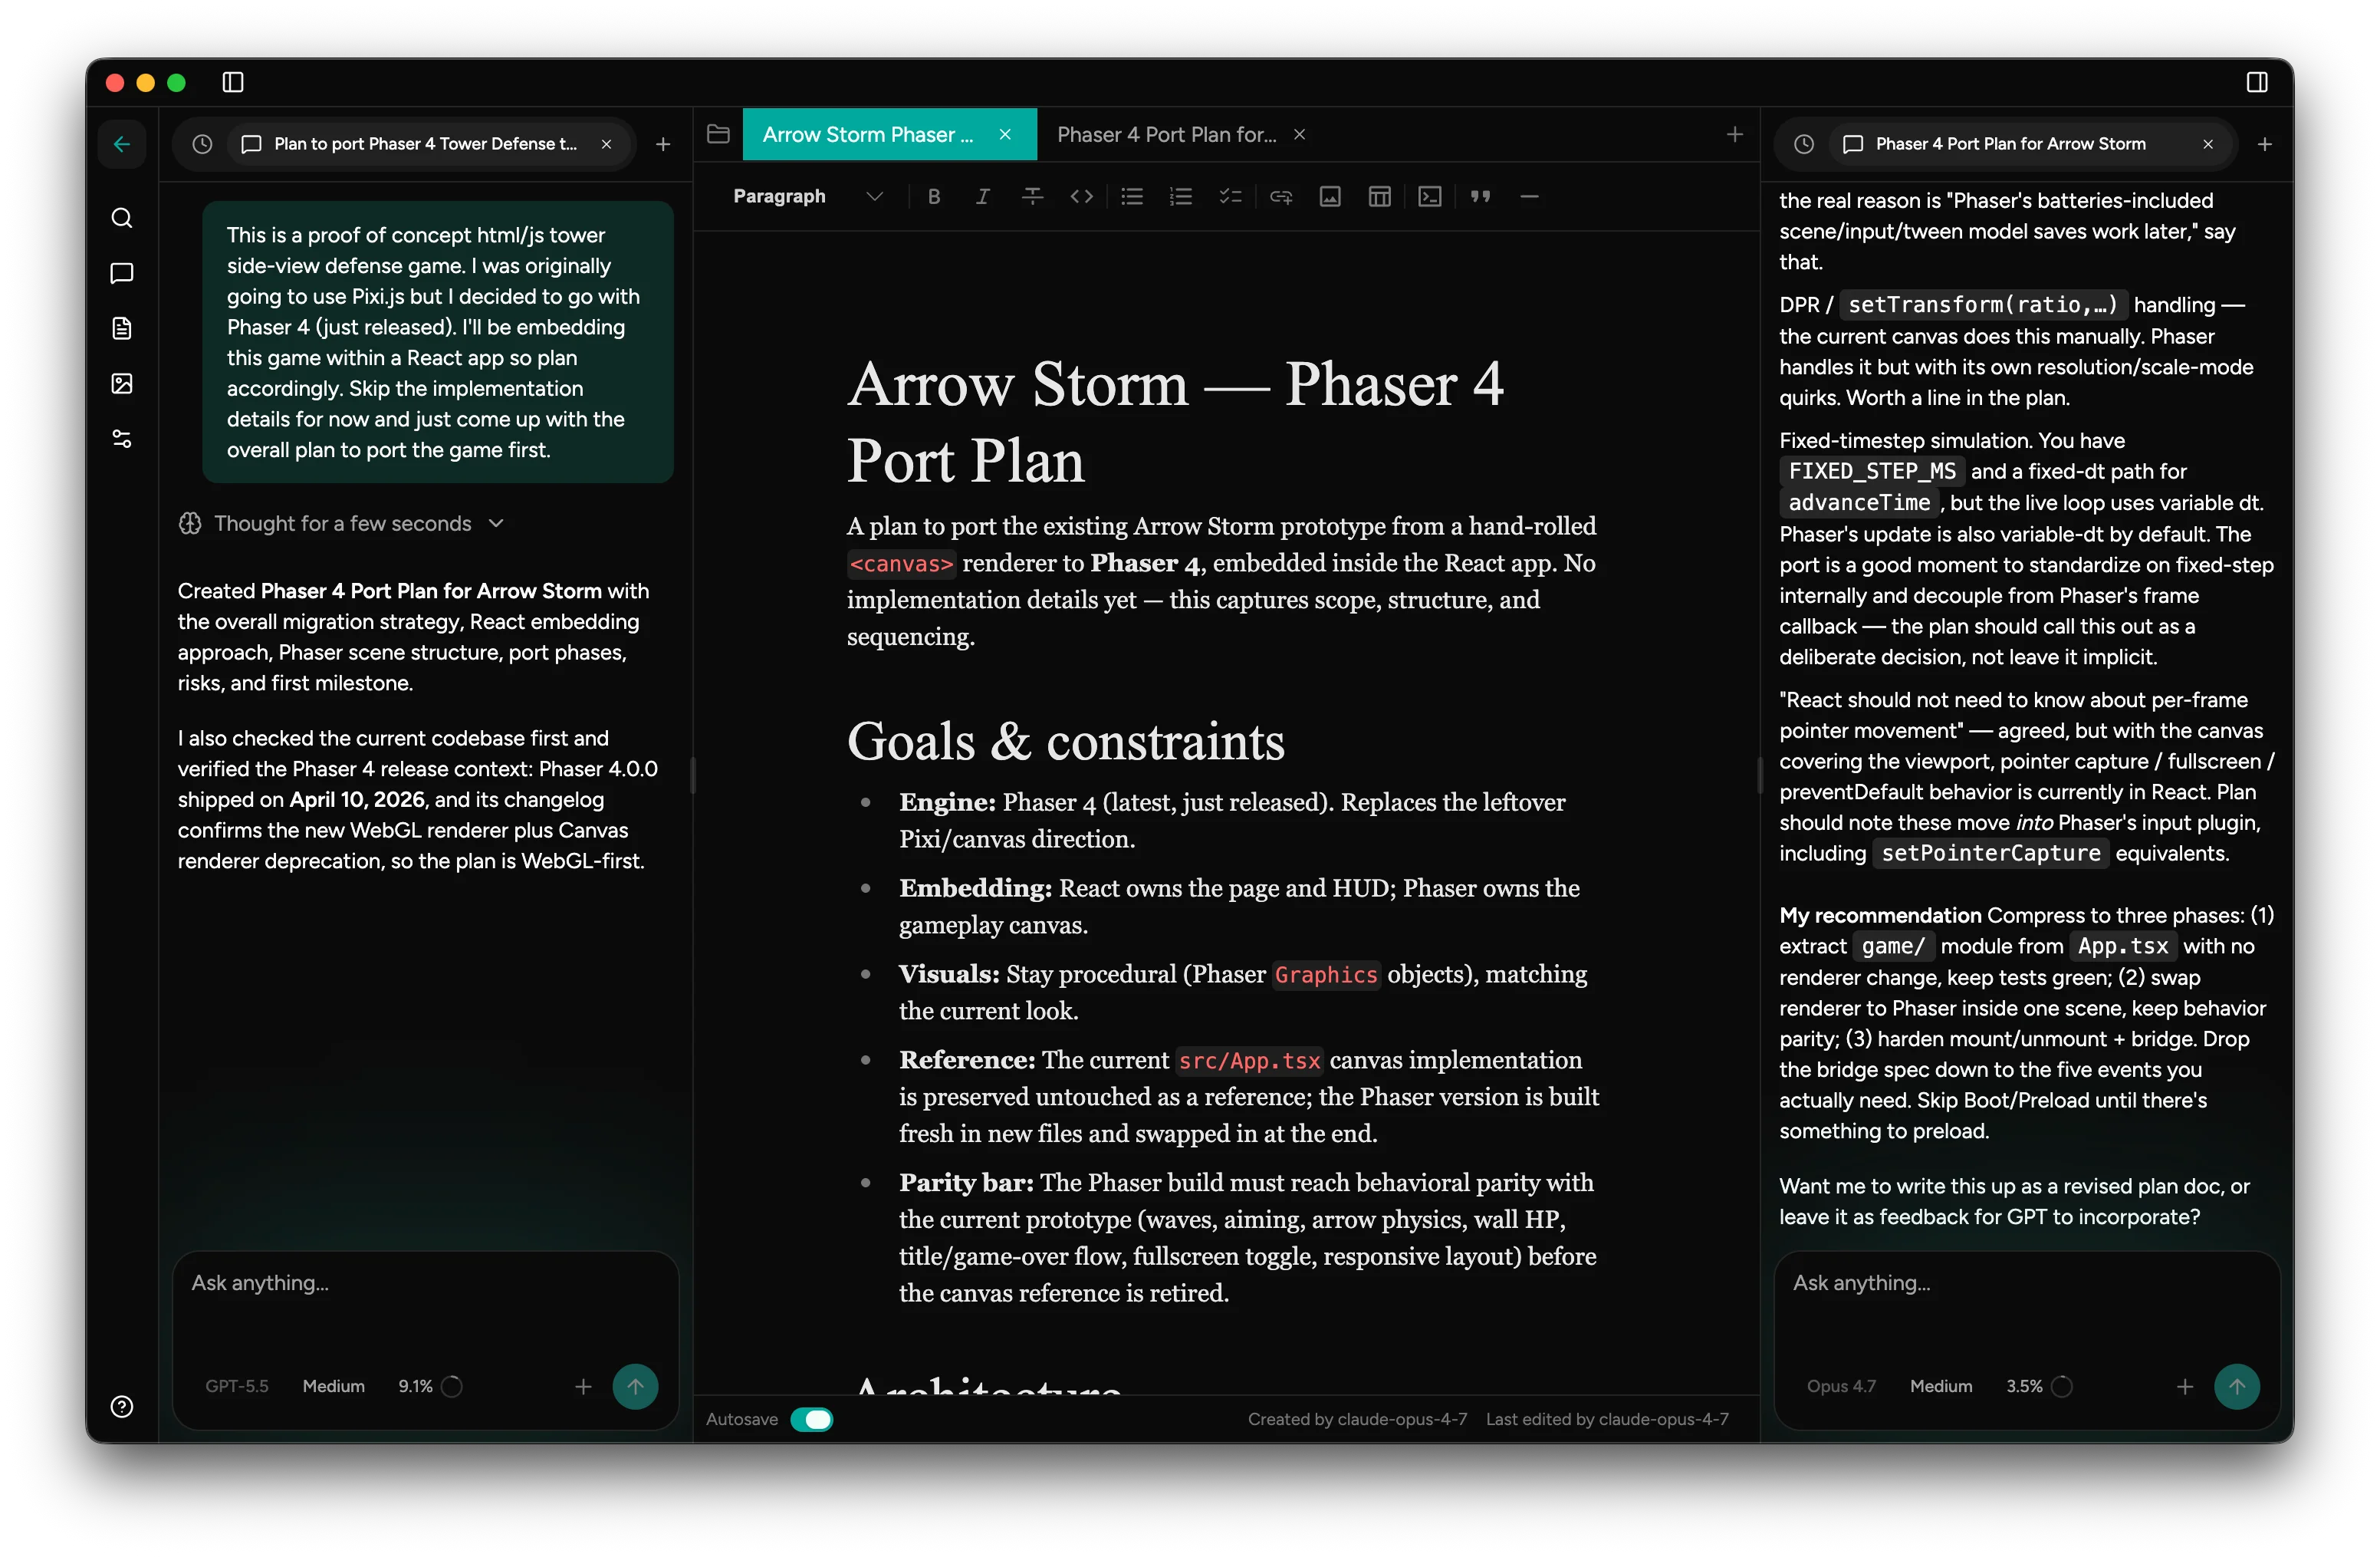
Task: Click the '<canvas>' inline code text
Action: pos(901,564)
